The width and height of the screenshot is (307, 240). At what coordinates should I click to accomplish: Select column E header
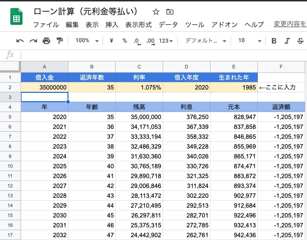(234, 67)
